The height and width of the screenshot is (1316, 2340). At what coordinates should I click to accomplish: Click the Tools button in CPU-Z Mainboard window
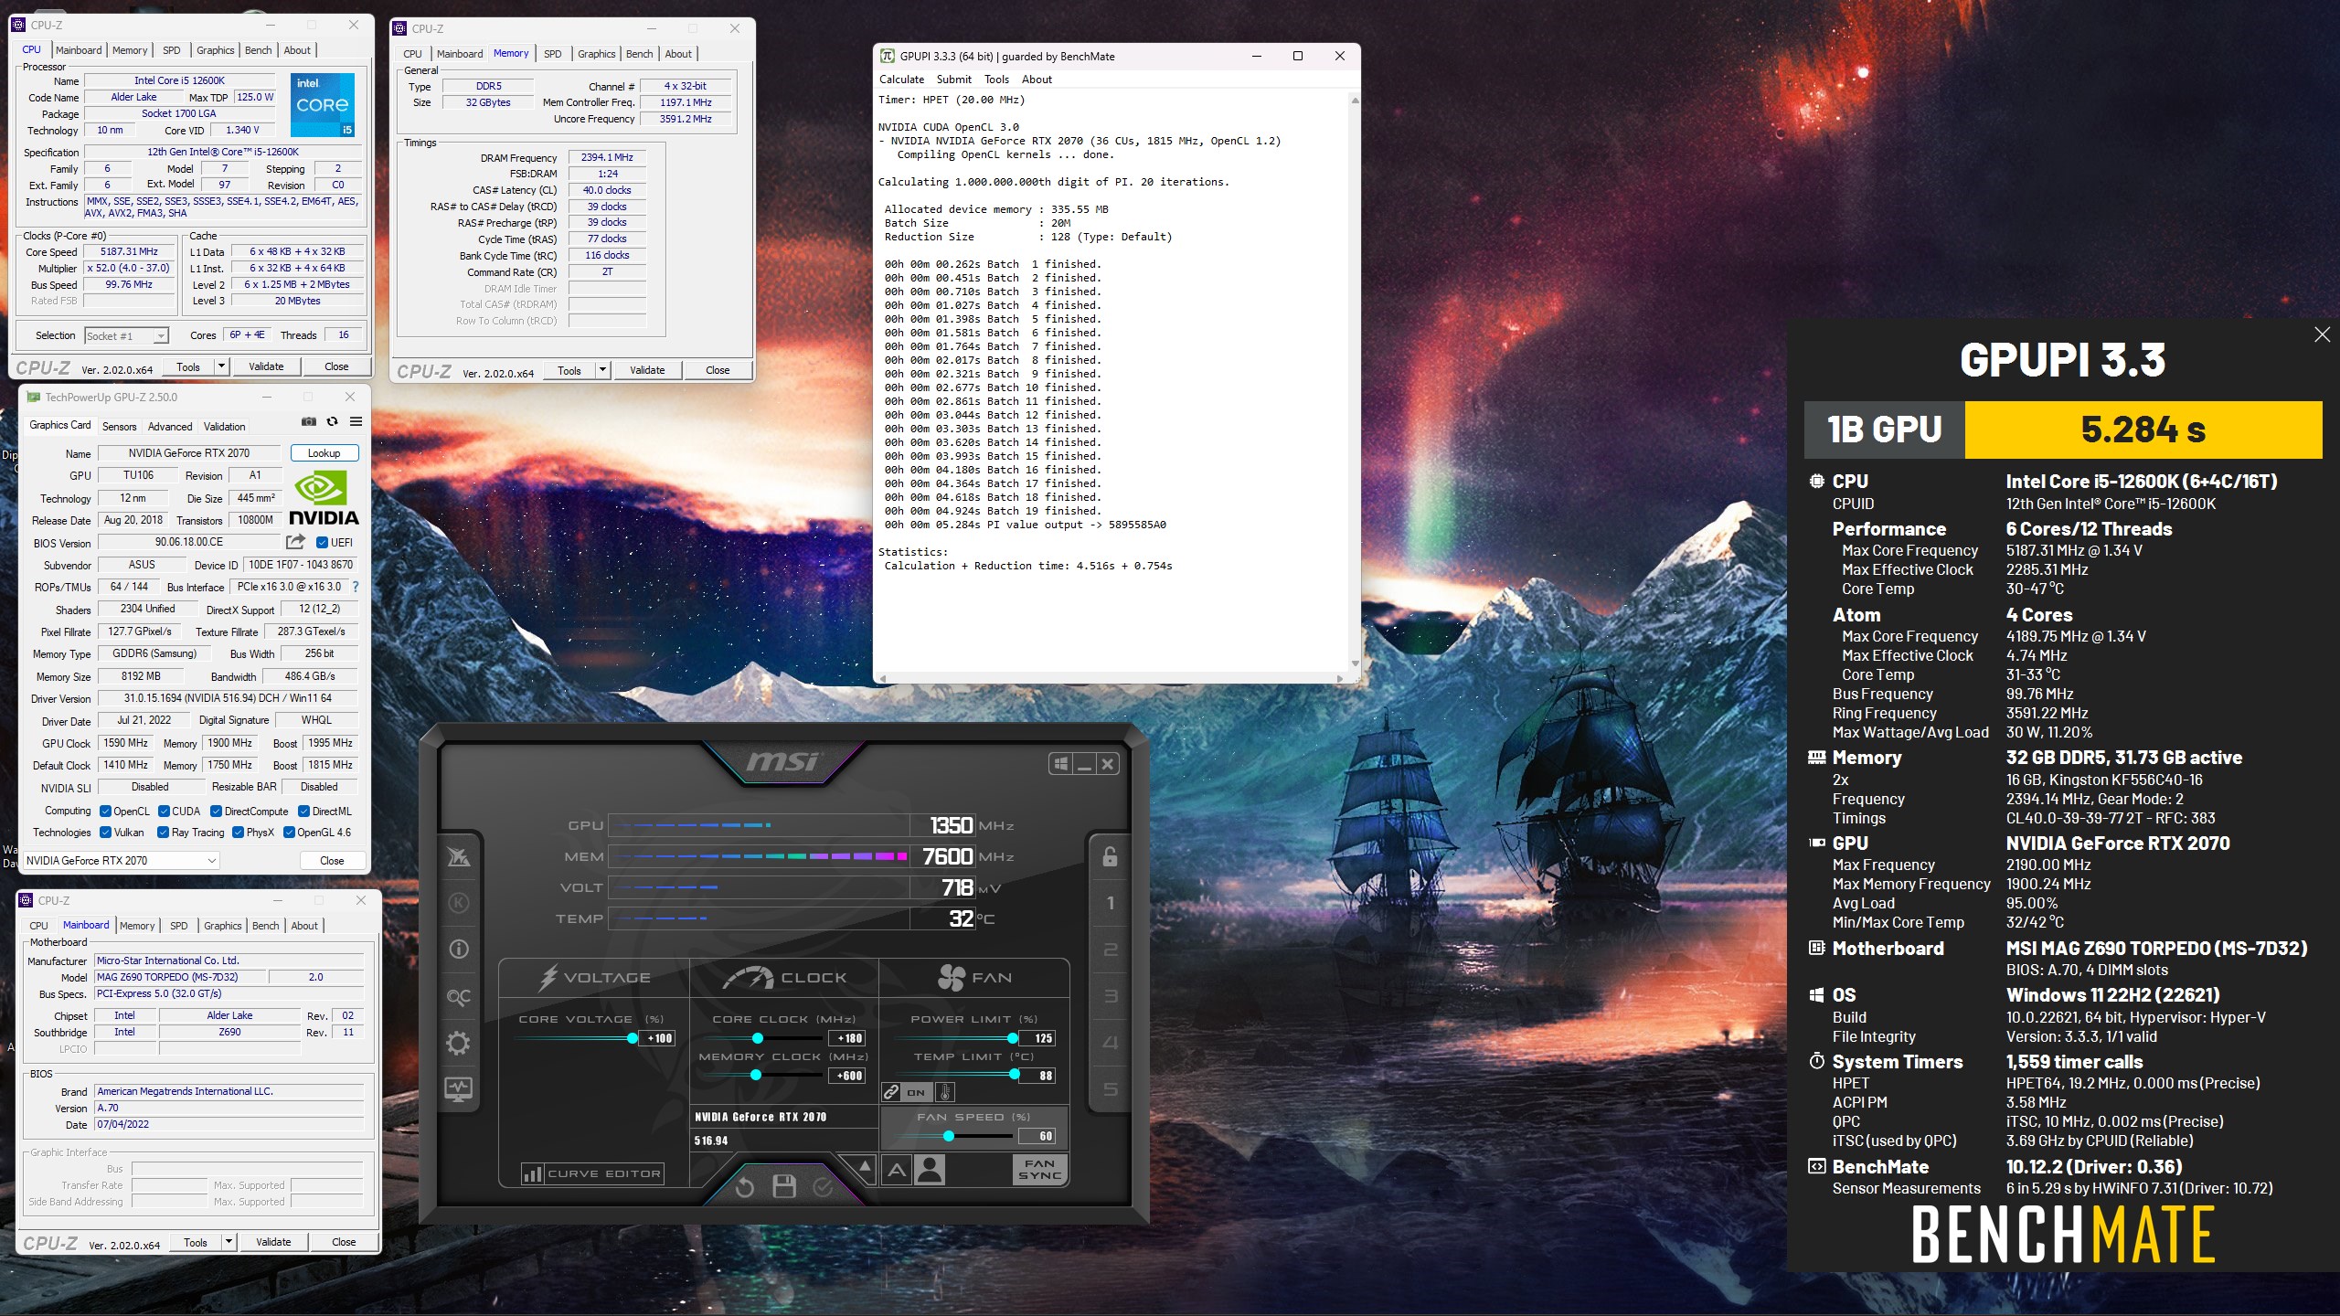pos(196,1242)
